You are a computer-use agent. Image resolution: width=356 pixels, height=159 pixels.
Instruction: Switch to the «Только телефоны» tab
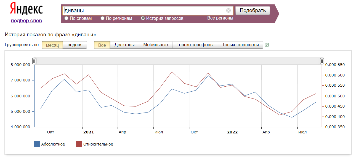(195, 45)
